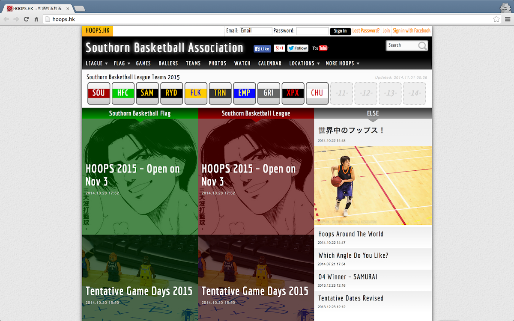Select the EMP team badge
The height and width of the screenshot is (321, 514).
coord(244,93)
